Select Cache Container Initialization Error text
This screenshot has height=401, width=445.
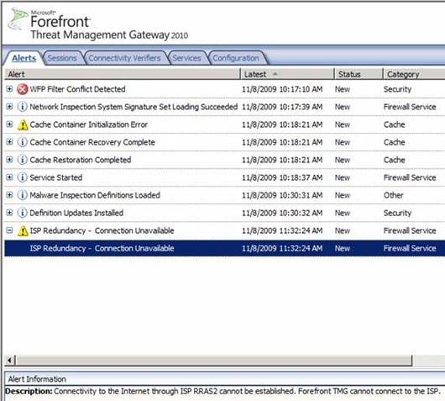point(88,124)
